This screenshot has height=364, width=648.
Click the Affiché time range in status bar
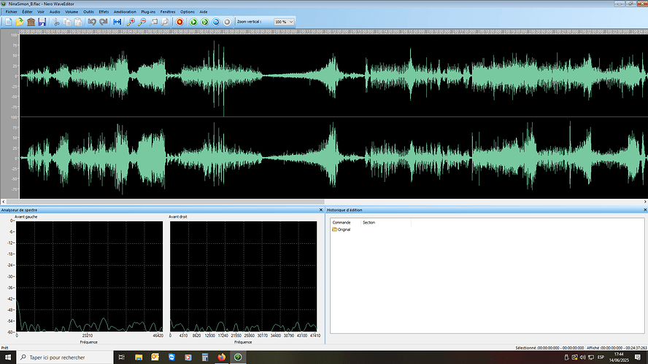tap(617, 348)
